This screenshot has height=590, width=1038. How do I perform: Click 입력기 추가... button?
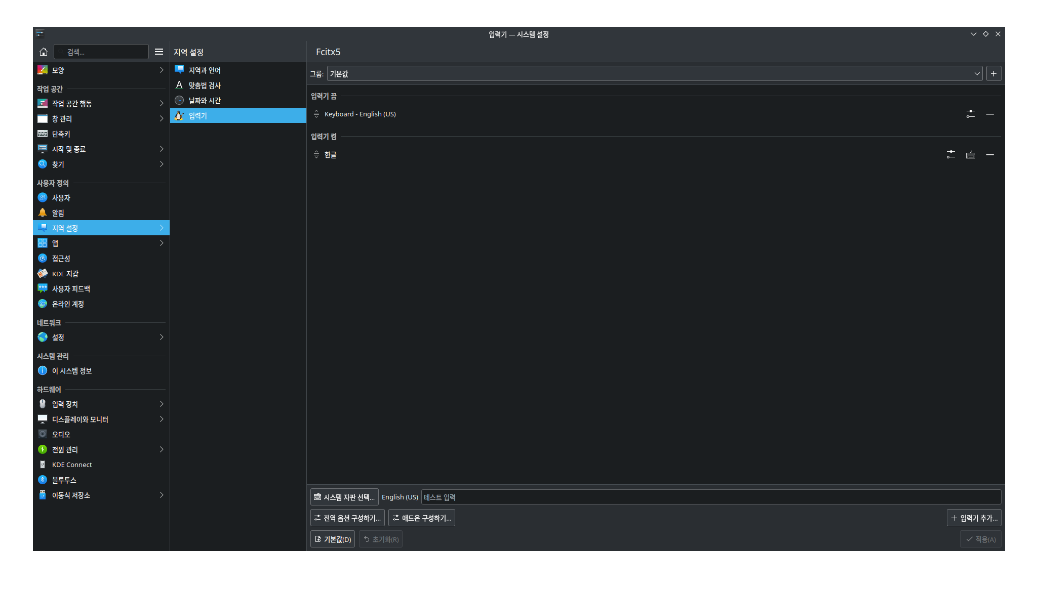click(974, 518)
